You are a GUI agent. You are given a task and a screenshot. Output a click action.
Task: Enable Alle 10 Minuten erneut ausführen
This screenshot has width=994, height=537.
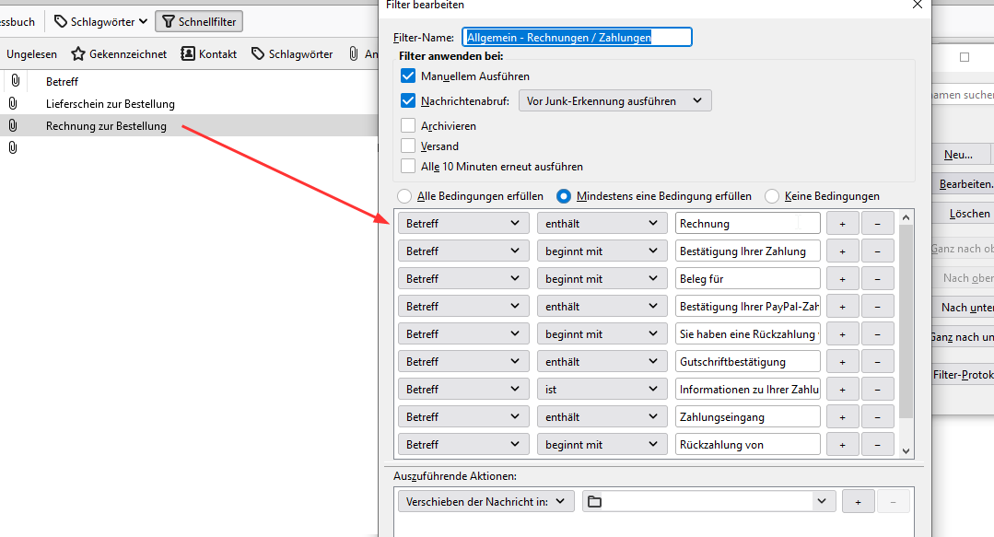(408, 166)
